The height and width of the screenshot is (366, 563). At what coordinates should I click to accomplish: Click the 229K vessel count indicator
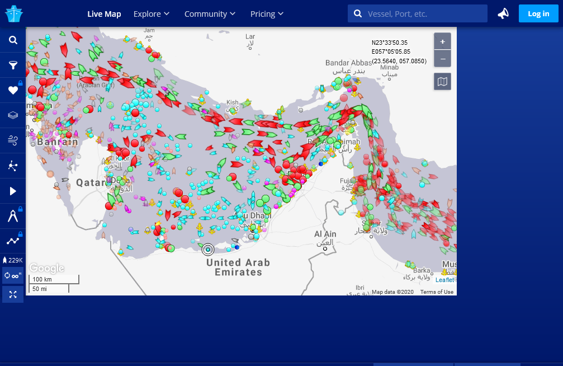(x=13, y=260)
